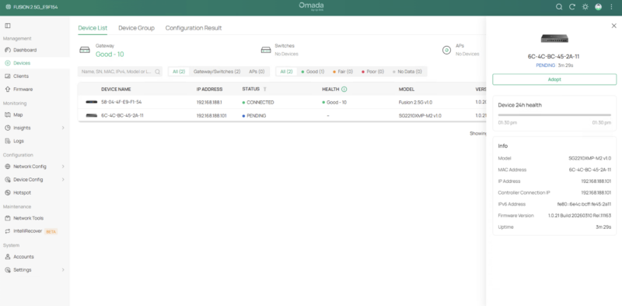Filter by Gateway/Switches (2)
Screen dimensions: 622x306
(x=217, y=72)
